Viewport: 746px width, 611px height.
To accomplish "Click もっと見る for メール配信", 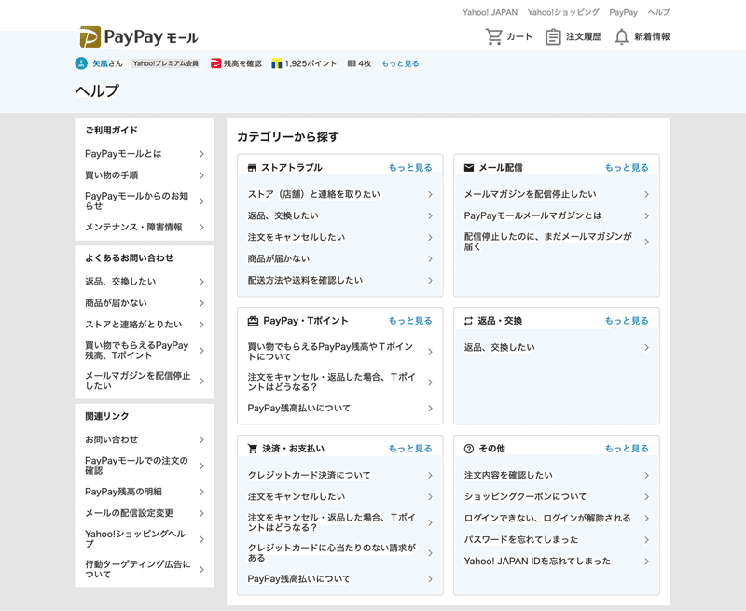I will [627, 168].
